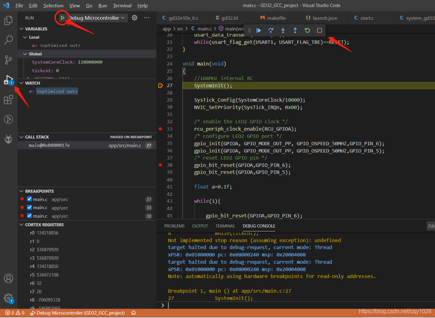Open the PlatformIO alien icon
Viewport: 435px width, 318px height.
tap(8, 139)
